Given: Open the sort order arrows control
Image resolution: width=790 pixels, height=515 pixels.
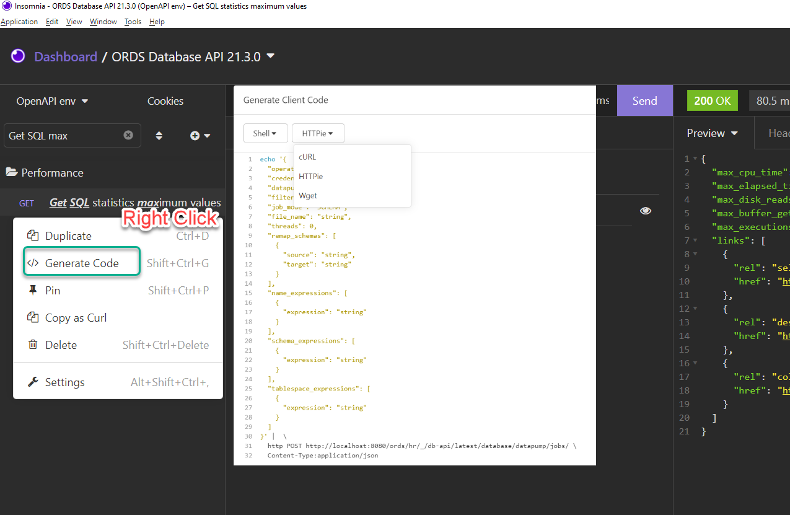Looking at the screenshot, I should tap(159, 135).
